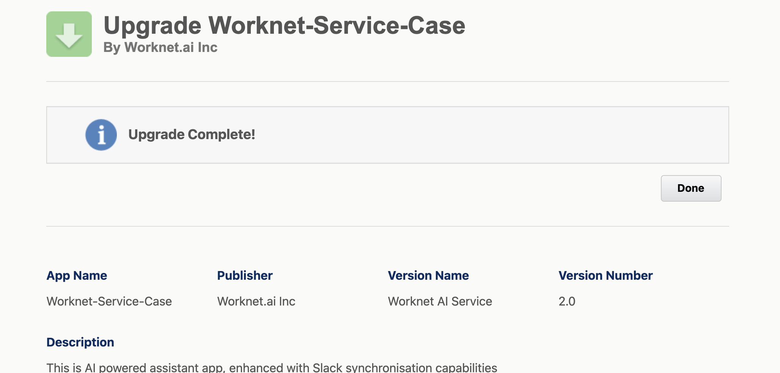The width and height of the screenshot is (780, 373).
Task: Click the word synchronisation in description text
Action: coord(389,367)
